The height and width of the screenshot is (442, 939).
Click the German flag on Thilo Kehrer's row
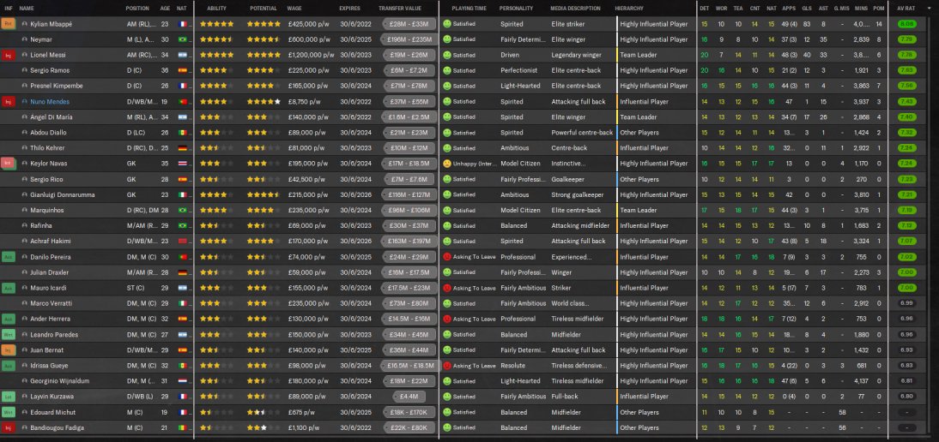click(x=182, y=148)
